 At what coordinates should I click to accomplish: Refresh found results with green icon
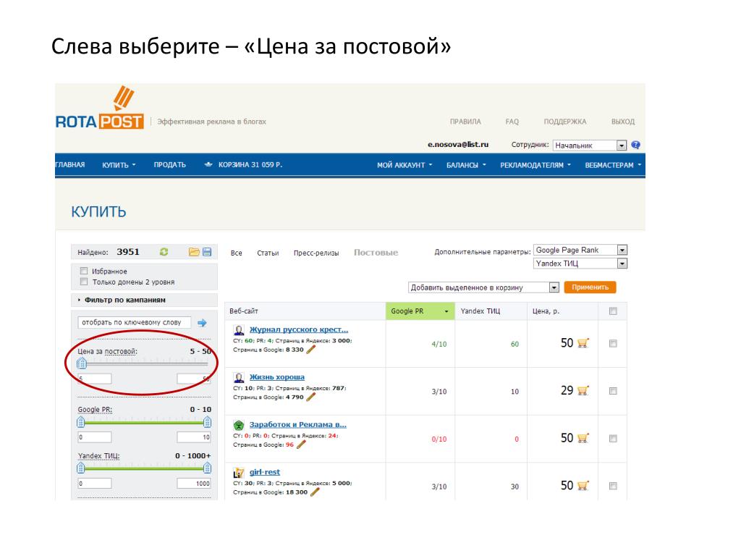click(164, 252)
